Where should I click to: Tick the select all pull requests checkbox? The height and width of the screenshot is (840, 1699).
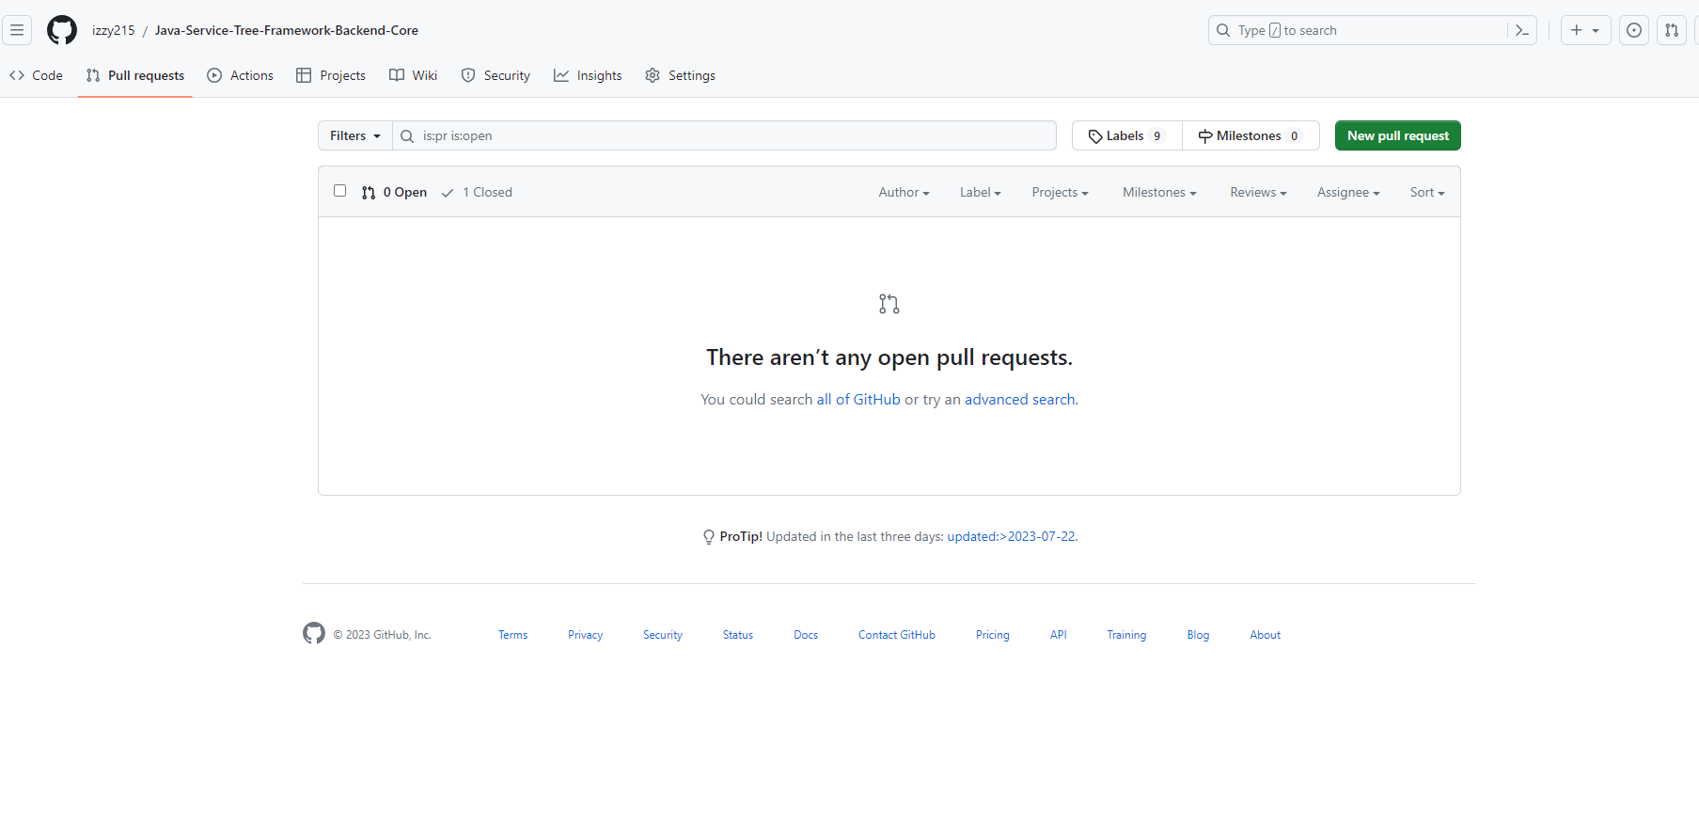[x=340, y=190]
